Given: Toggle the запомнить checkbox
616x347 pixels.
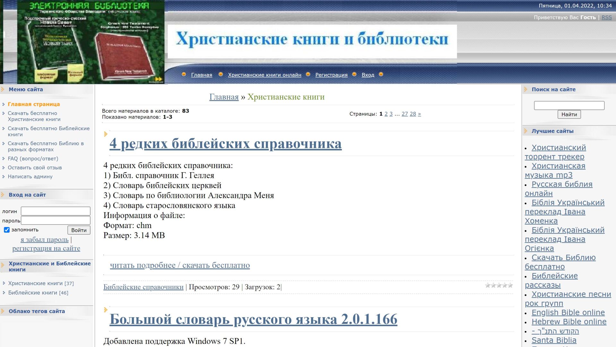Looking at the screenshot, I should click(x=7, y=230).
